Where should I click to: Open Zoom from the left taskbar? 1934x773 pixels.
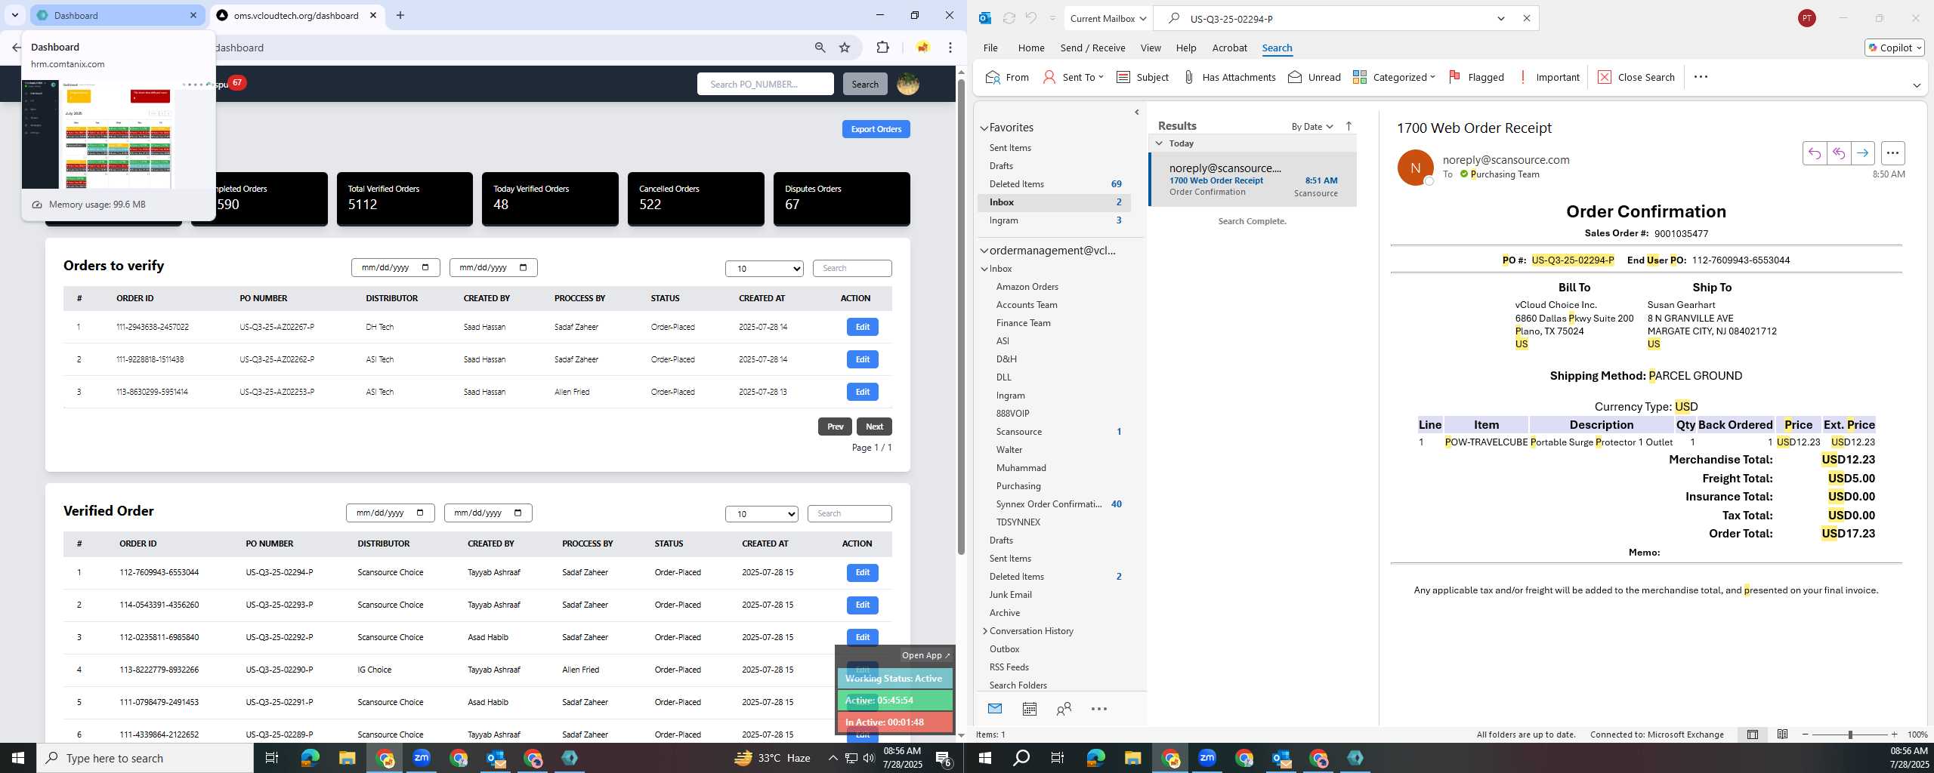[x=422, y=758]
